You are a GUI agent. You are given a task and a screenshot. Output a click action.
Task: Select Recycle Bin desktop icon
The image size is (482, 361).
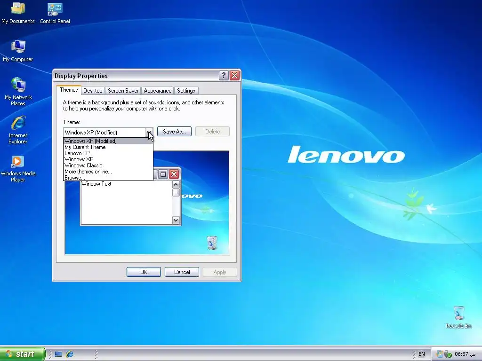(x=458, y=317)
